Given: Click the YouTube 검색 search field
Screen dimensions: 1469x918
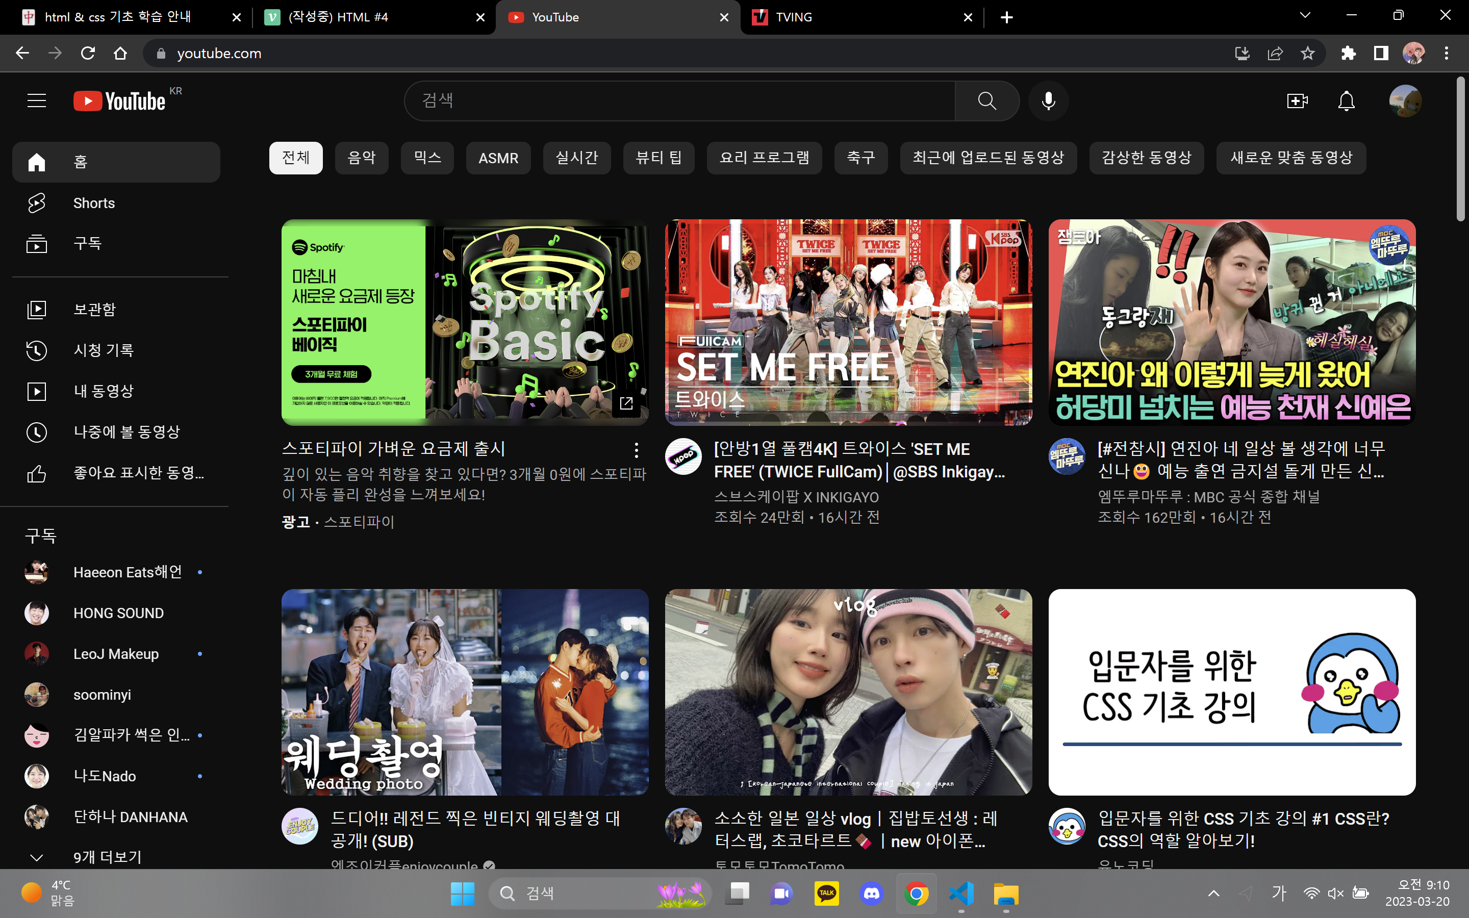Looking at the screenshot, I should 680,101.
